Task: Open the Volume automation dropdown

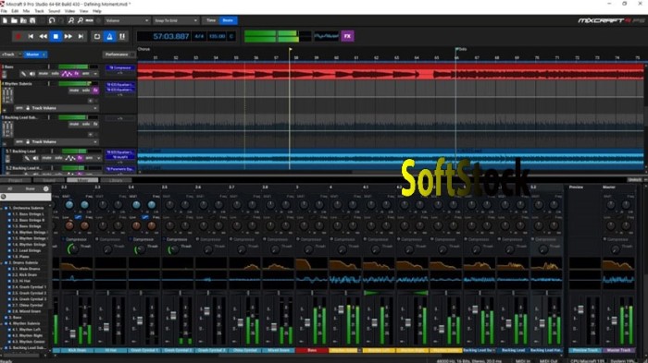Action: tap(127, 20)
